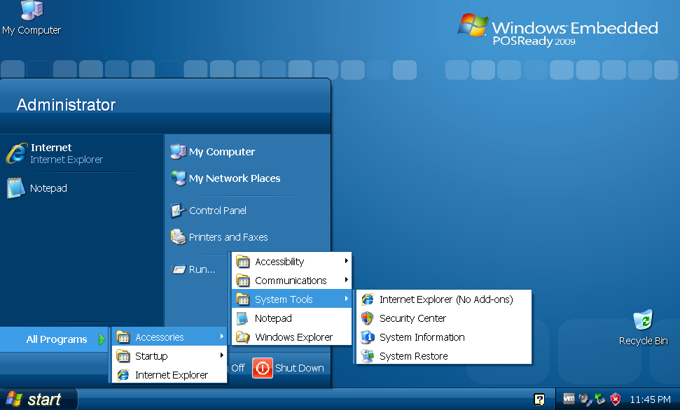This screenshot has width=680, height=410.
Task: Click the Shut Down label
Action: click(x=300, y=368)
